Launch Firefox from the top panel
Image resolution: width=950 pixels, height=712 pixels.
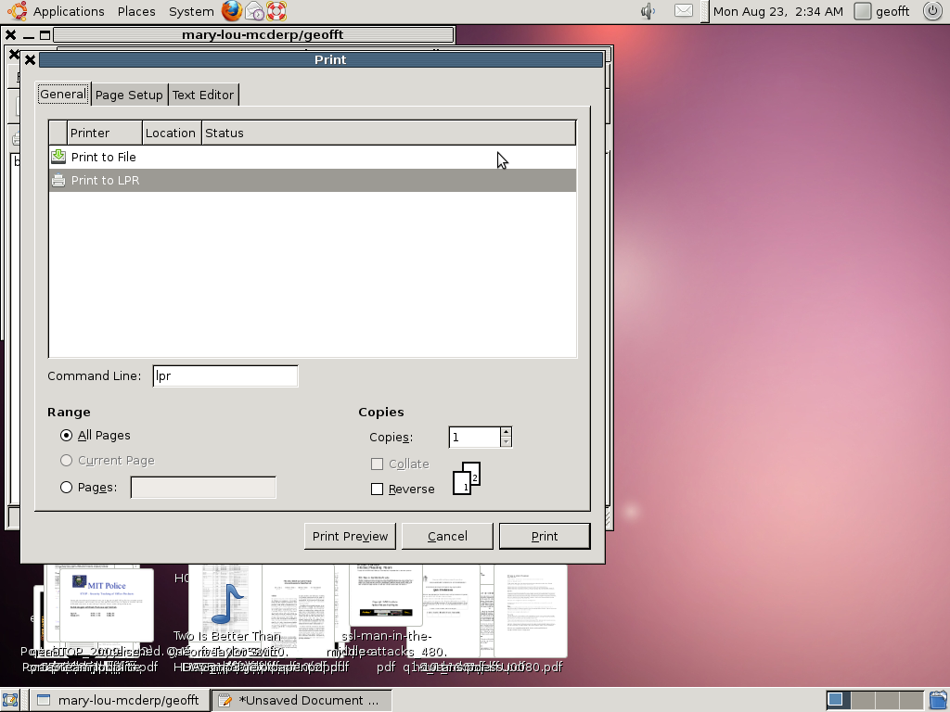[x=232, y=11]
